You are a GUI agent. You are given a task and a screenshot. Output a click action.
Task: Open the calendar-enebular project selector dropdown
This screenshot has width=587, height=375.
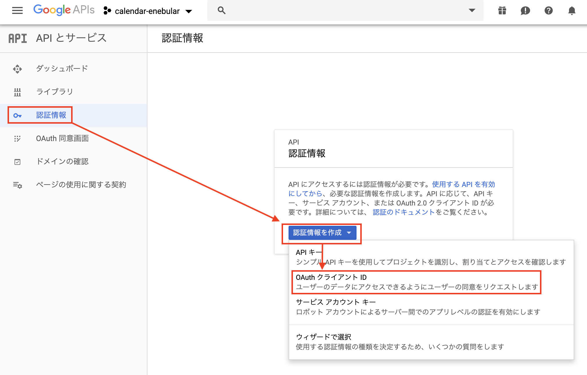148,11
